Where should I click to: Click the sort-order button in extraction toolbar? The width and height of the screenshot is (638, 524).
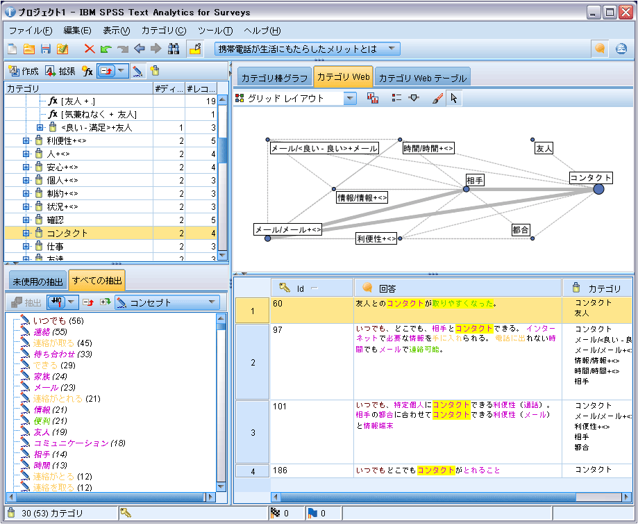[56, 302]
